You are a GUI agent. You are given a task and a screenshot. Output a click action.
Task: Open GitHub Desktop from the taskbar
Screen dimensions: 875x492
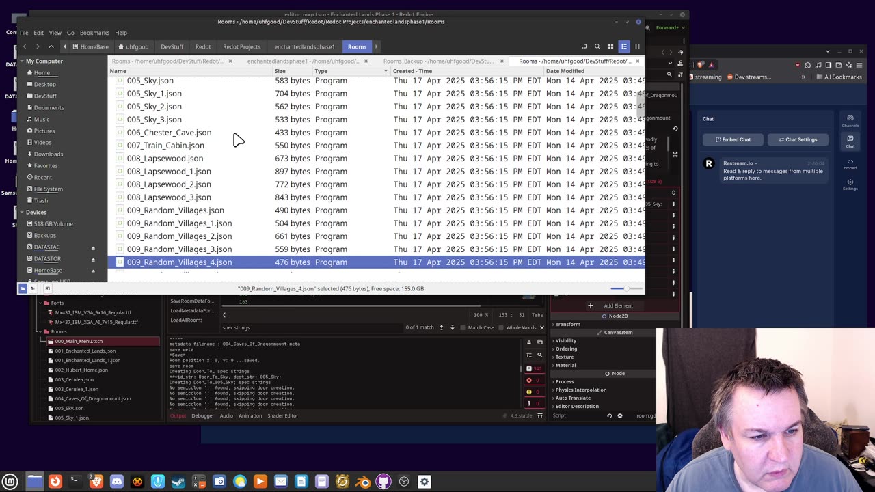tap(383, 482)
